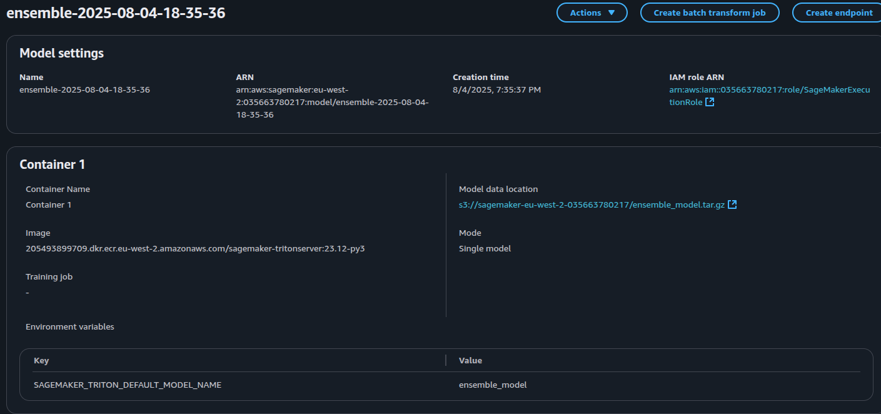
Task: Click the Key column header
Action: coord(41,360)
